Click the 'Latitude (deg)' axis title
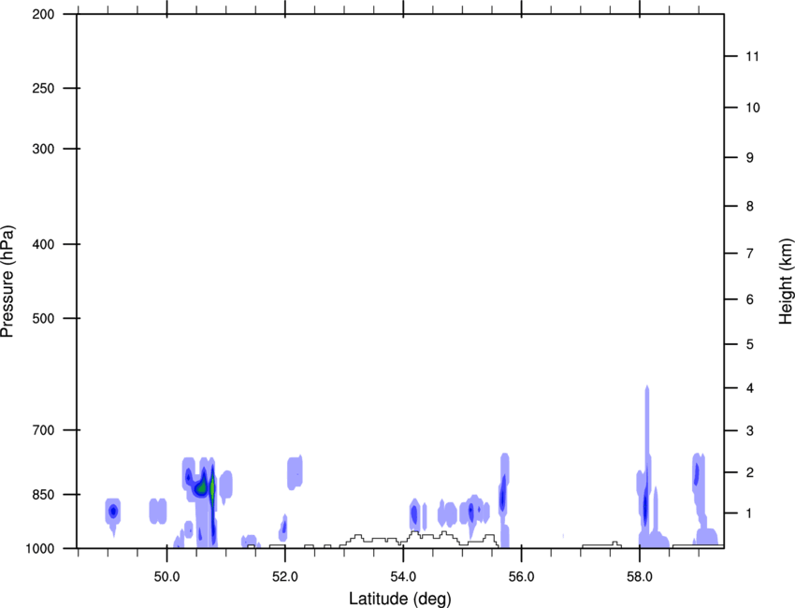Viewport: 795px width, 608px height. [x=399, y=599]
